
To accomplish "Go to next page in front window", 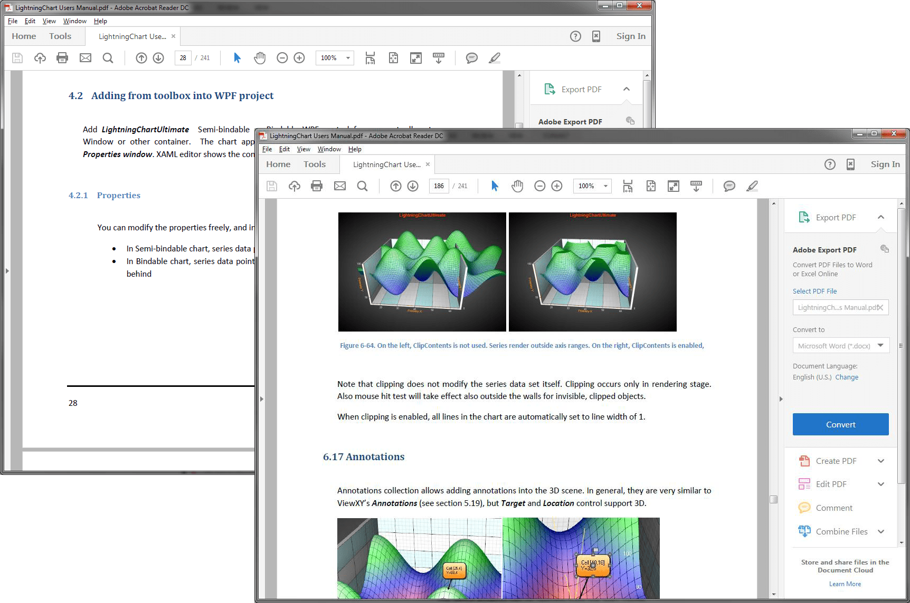I will [413, 186].
